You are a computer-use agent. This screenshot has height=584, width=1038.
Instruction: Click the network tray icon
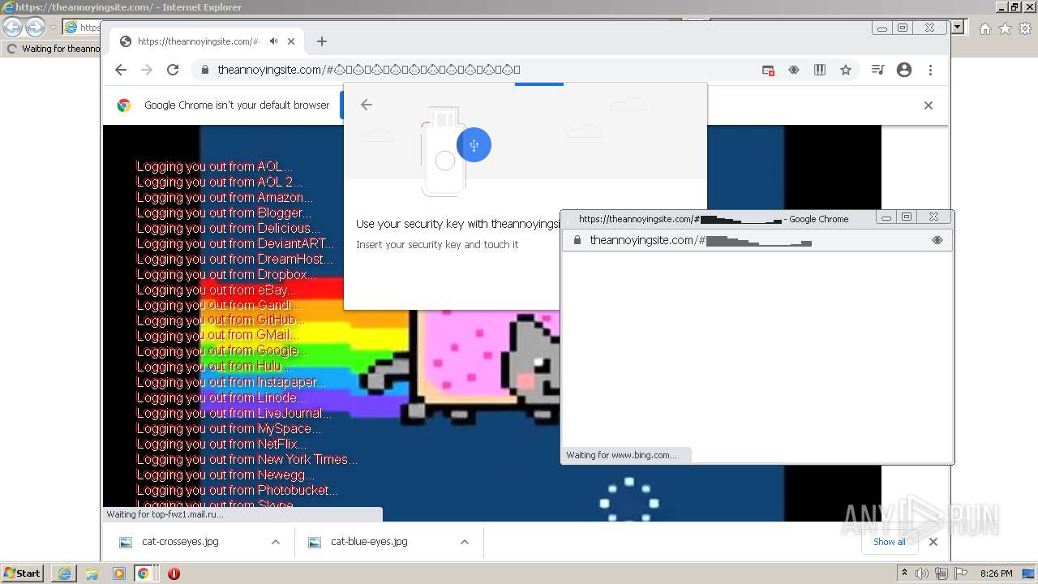pos(941,573)
